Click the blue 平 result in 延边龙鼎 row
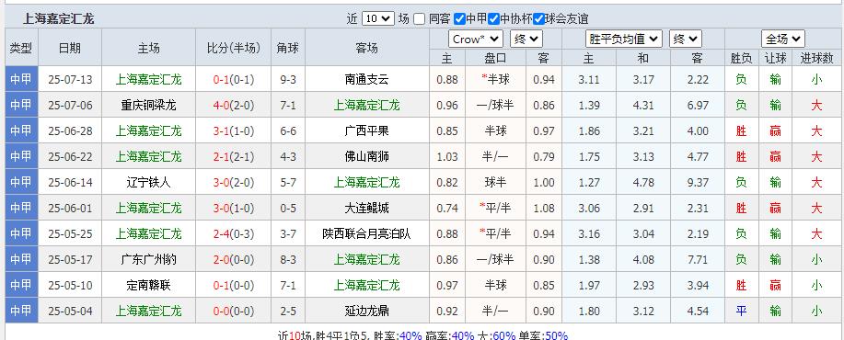 741,311
